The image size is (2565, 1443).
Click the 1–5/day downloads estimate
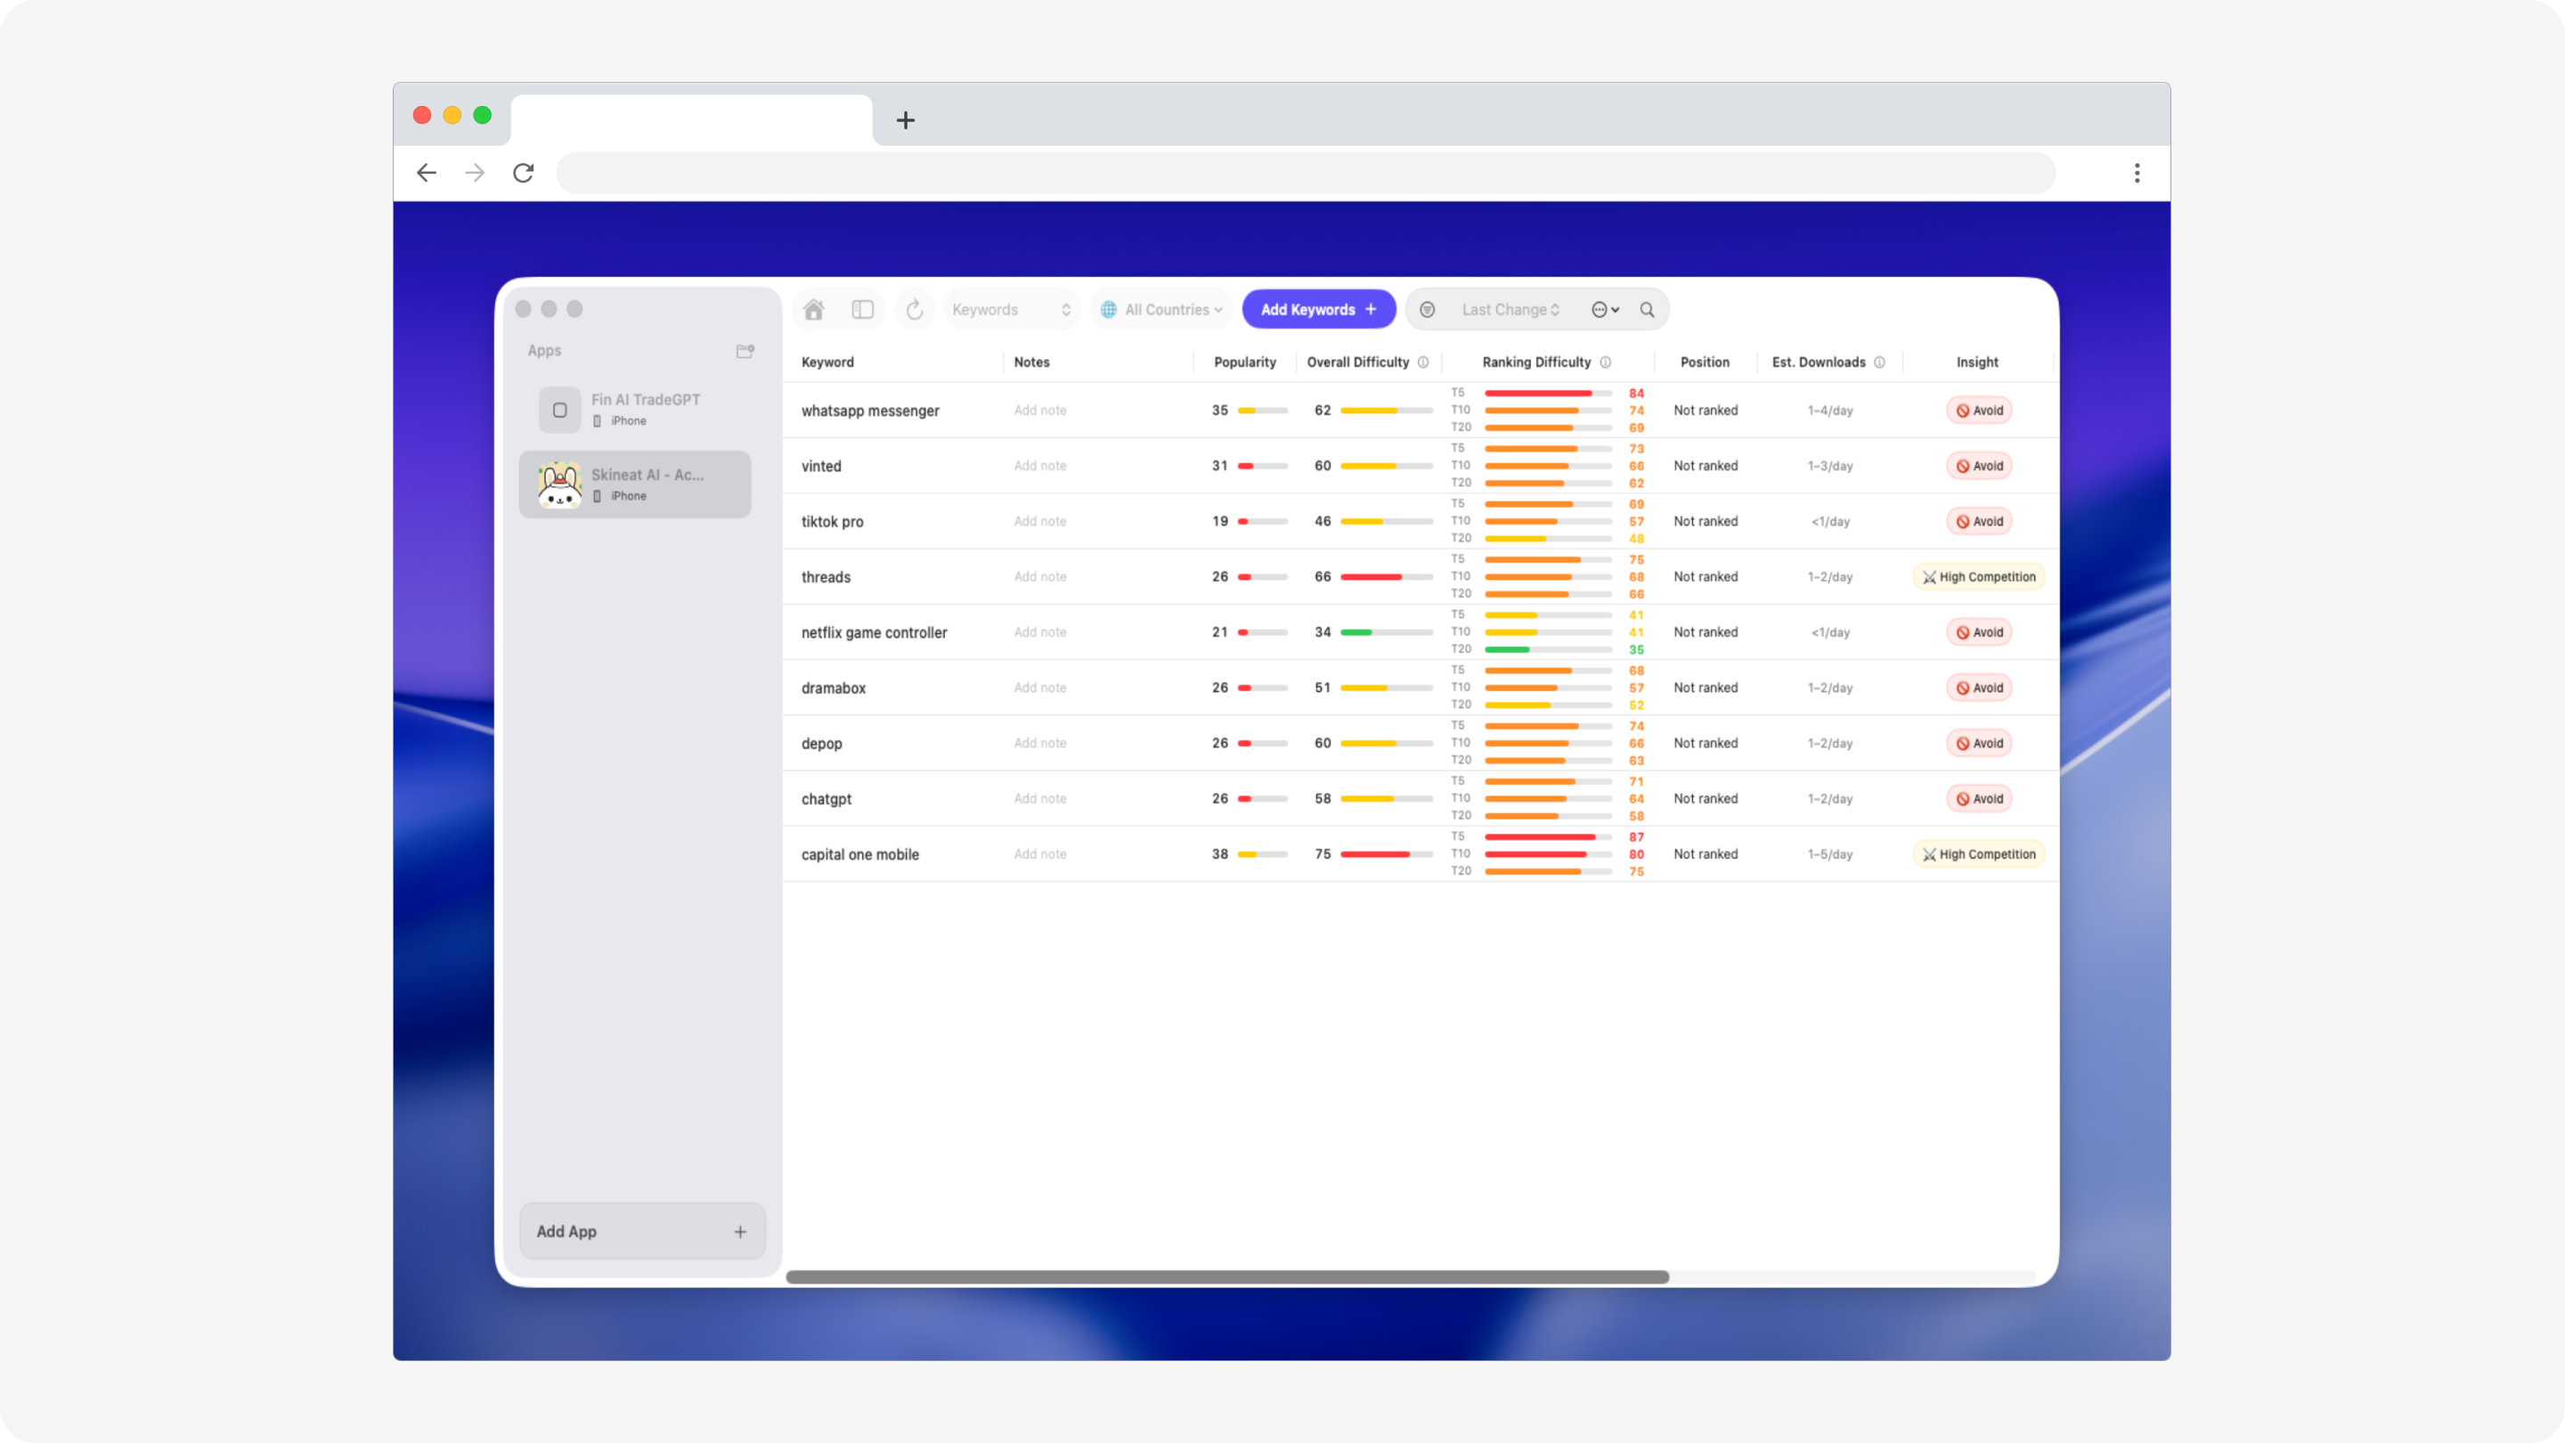coord(1830,854)
